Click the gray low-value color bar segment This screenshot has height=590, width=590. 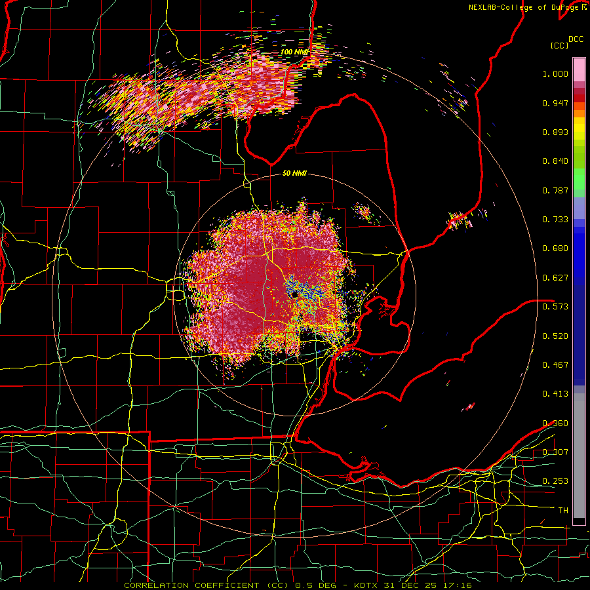(x=579, y=456)
